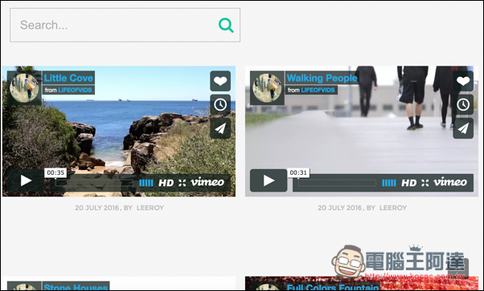Click 20 JULY 2016 date under Little Cove

tap(97, 208)
